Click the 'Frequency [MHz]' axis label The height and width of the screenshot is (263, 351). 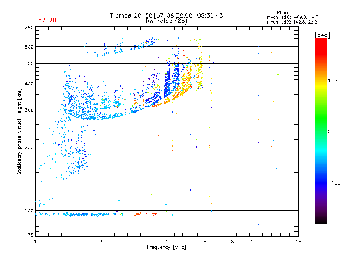(166, 247)
